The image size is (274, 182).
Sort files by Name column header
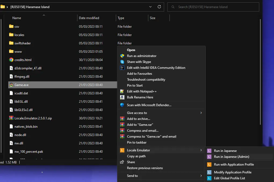click(x=17, y=18)
